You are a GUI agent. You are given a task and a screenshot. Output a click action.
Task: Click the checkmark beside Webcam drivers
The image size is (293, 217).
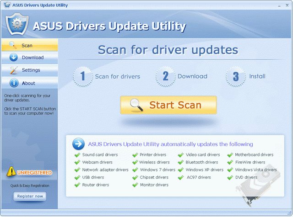pos(77,162)
